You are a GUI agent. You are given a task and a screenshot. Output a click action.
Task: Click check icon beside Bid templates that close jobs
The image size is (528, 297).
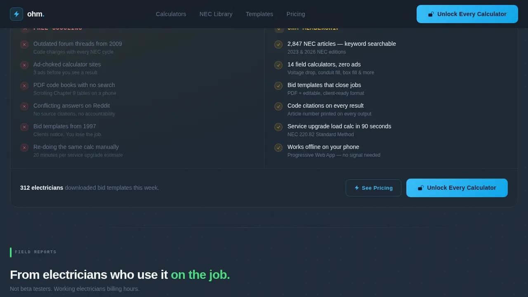tap(278, 86)
